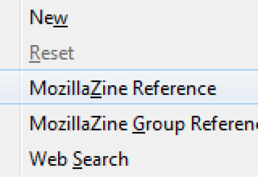This screenshot has width=258, height=177.
Task: Click the Group Reference menu entry
Action: [x=142, y=124]
